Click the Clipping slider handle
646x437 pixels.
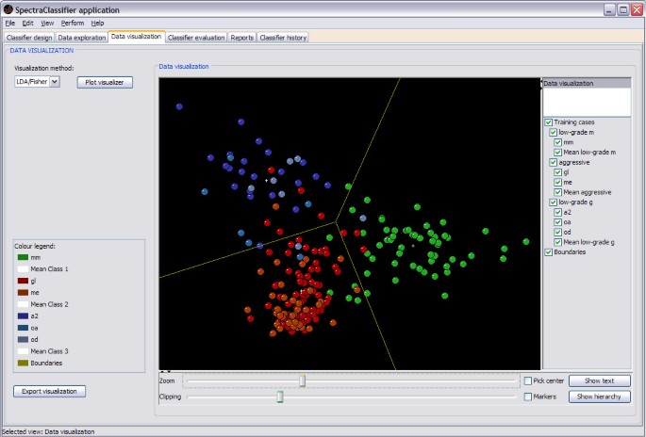pos(280,397)
